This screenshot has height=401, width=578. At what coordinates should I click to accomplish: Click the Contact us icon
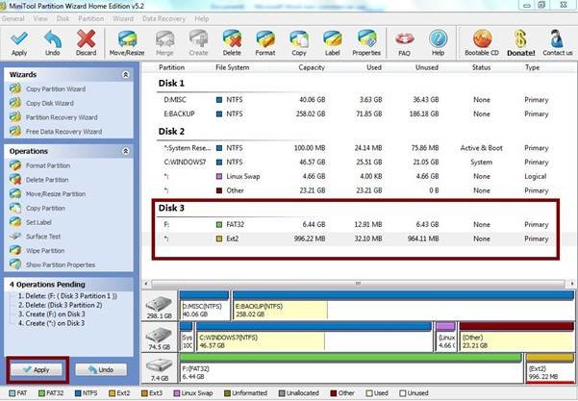point(558,43)
